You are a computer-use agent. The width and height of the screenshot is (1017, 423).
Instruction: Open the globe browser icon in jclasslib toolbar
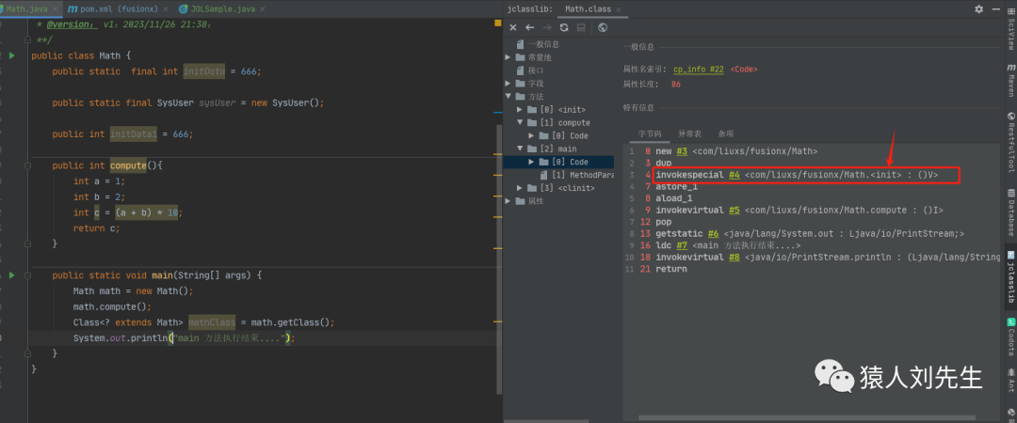coord(603,27)
